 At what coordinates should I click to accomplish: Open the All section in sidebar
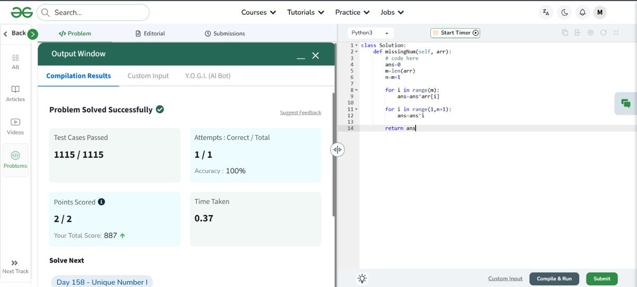coord(15,61)
